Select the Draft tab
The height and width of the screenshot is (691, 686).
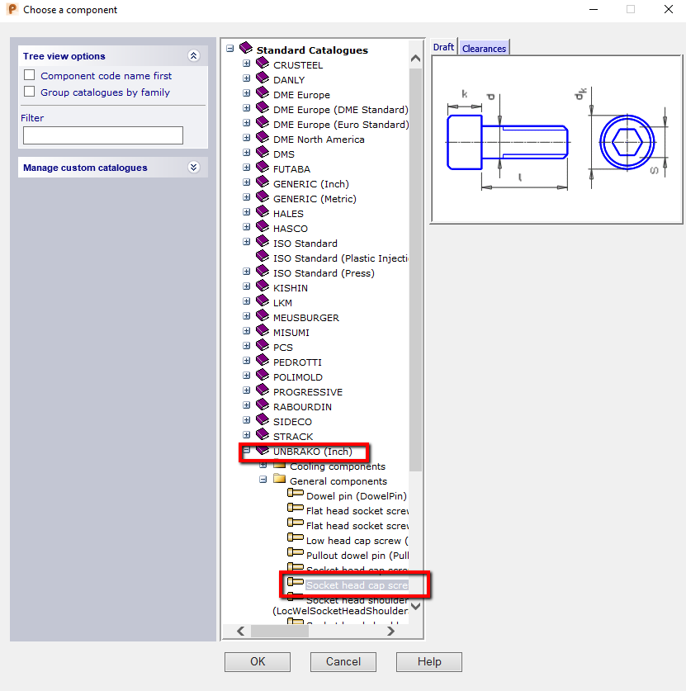pos(443,47)
